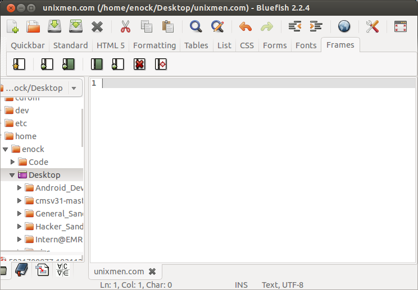The image size is (418, 290).
Task: Expand the Hacker_Sand folder
Action: [19, 227]
